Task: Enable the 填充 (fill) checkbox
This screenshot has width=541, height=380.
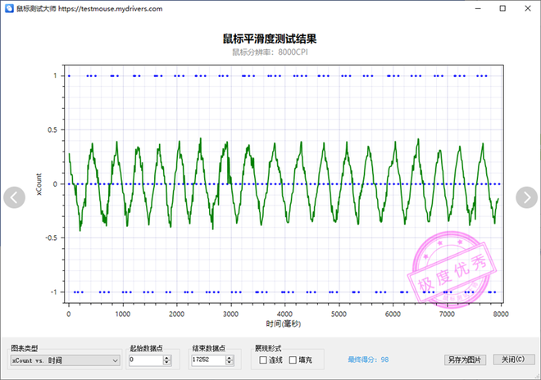Action: (293, 360)
